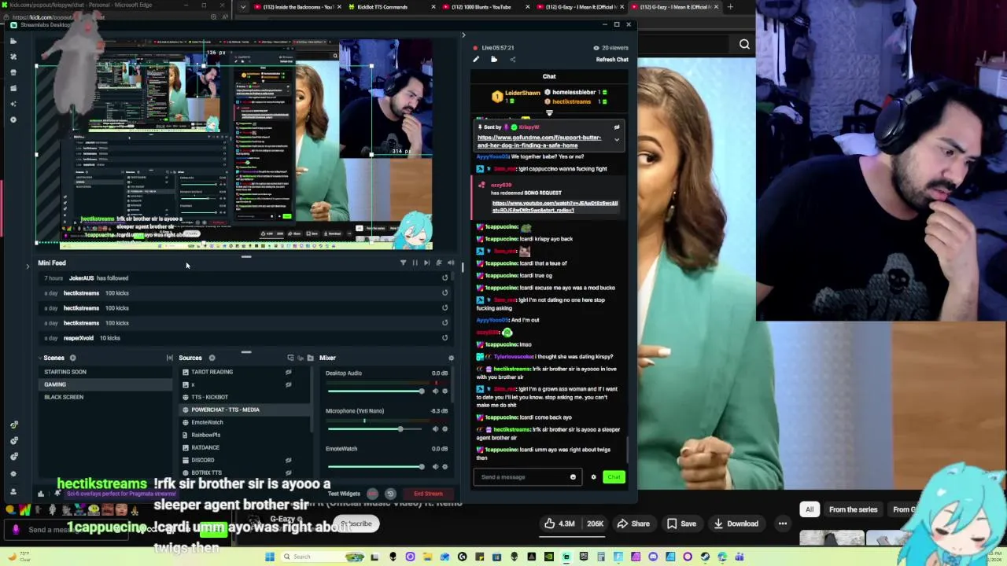Screen dimensions: 1007x566
Task: Select the From the series chip
Action: click(853, 509)
